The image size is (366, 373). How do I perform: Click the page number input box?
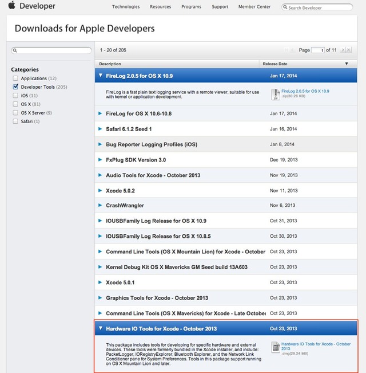[x=318, y=50]
